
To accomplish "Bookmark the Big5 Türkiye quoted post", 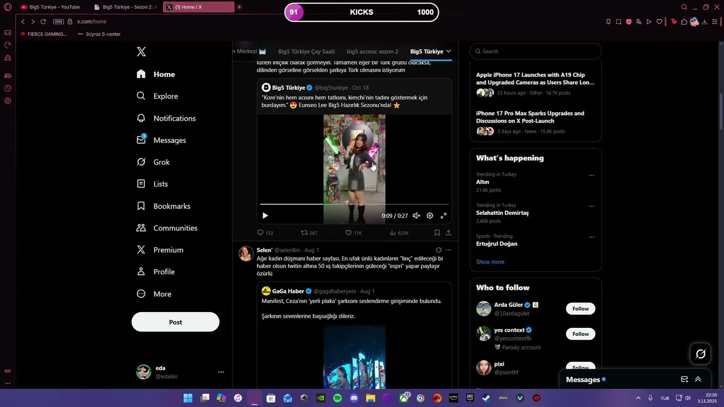I will point(437,233).
